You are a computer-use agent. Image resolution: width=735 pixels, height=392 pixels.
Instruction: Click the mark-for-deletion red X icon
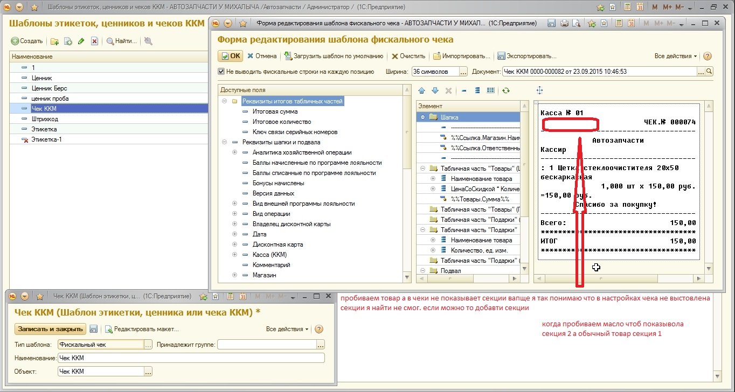pos(94,41)
